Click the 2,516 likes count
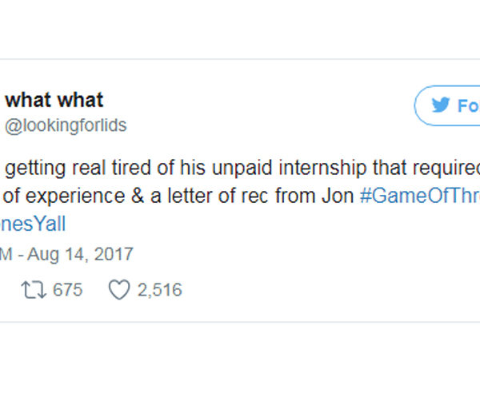 pos(159,290)
